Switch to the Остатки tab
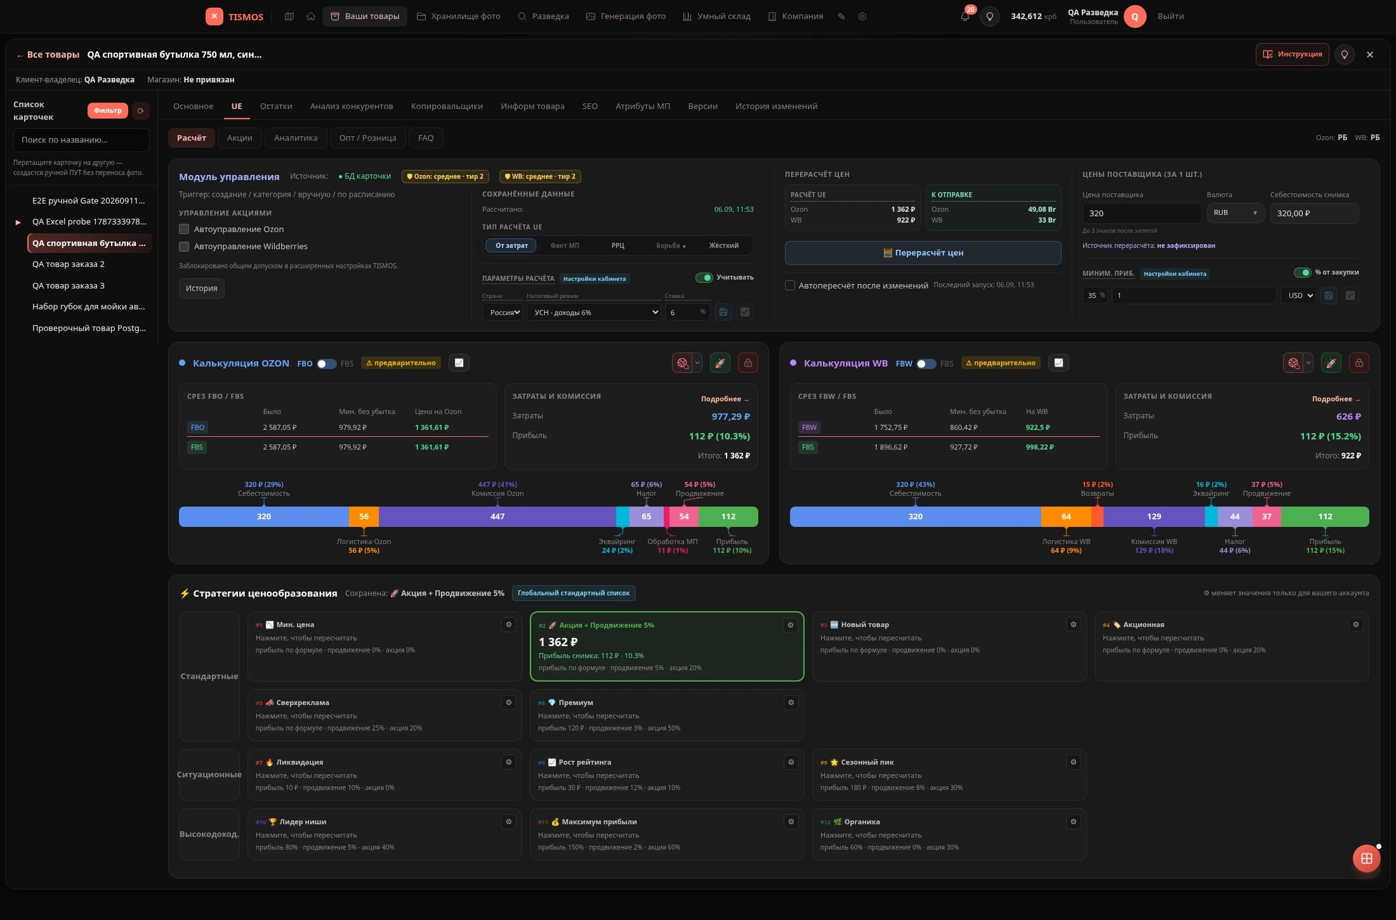This screenshot has height=920, width=1396. coord(276,106)
